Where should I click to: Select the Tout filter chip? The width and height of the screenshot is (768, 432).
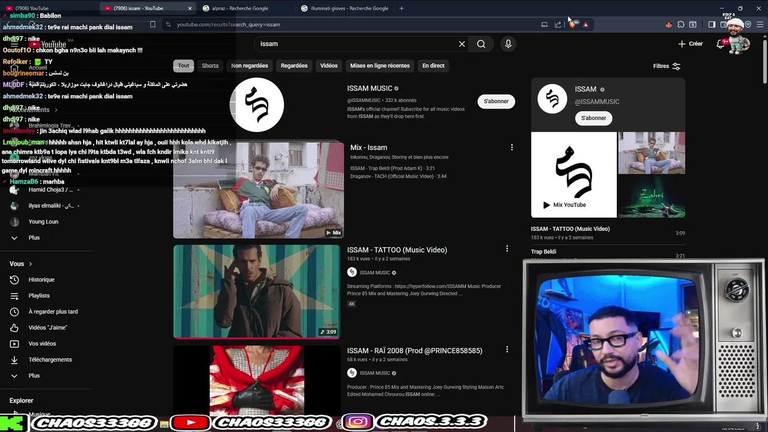[x=184, y=66]
